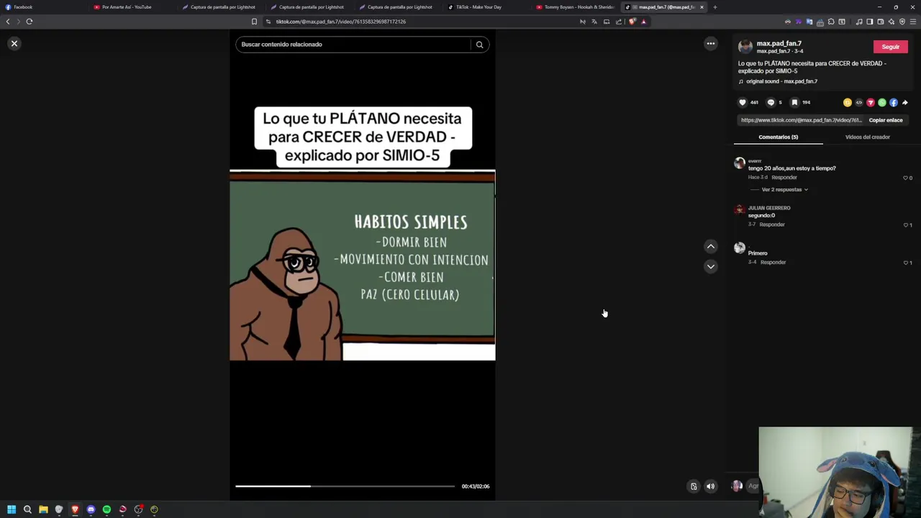Open the browser extensions puzzle icon
Screen dimensions: 921x518
point(831,22)
